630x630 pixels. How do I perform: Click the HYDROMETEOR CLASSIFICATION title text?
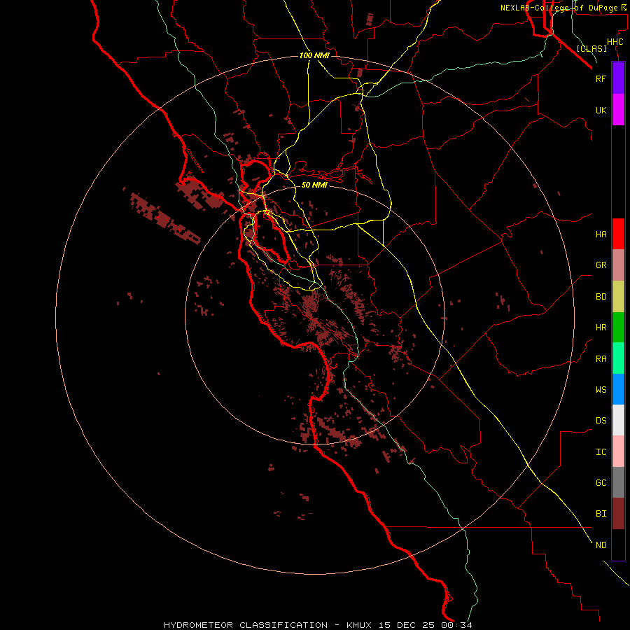[x=246, y=625]
